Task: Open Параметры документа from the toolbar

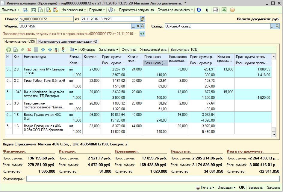Action: click(x=136, y=10)
